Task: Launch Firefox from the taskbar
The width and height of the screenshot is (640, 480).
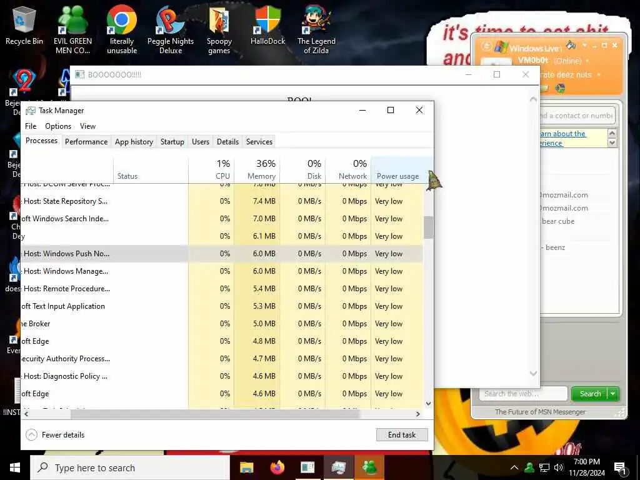Action: (277, 467)
